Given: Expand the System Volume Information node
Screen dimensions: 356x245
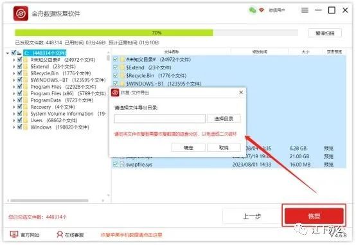Looking at the screenshot, I should [14, 114].
